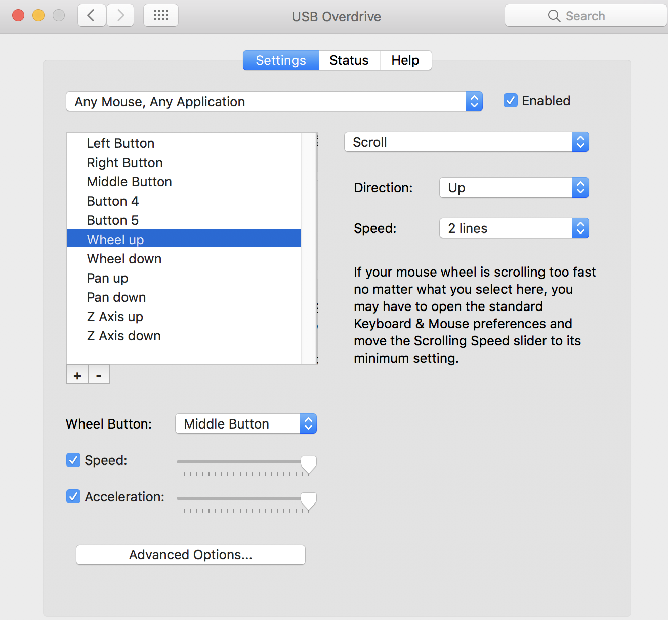Toggle the pointer Speed checkbox
Image resolution: width=668 pixels, height=620 pixels.
pos(73,460)
